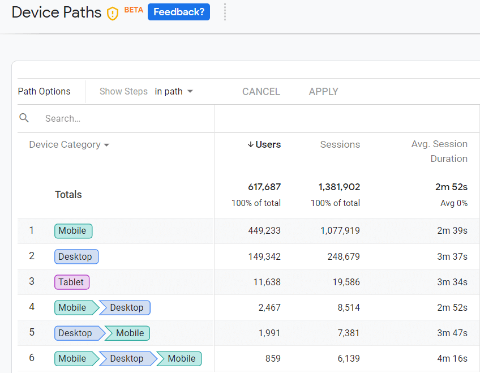Open the Device Category dropdown
The image size is (480, 373).
click(69, 145)
